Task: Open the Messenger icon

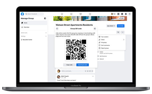Action: (x=122, y=14)
